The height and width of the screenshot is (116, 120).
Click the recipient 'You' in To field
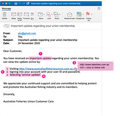coord(20,37)
